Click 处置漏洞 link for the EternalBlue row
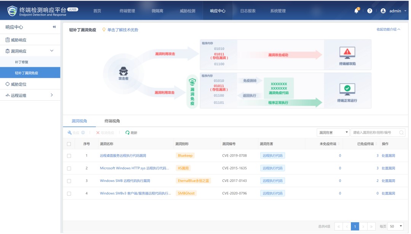Image resolution: width=411 pixels, height=234 pixels. (388, 181)
